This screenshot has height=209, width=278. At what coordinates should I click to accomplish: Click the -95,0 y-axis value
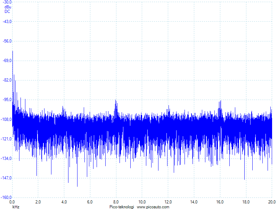click(x=7, y=100)
